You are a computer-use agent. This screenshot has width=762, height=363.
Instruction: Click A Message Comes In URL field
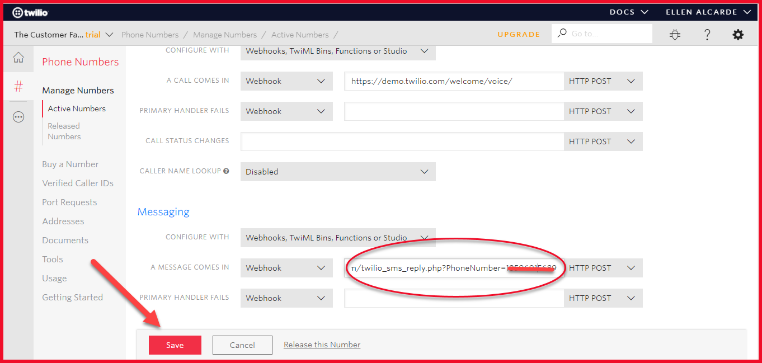(x=454, y=268)
